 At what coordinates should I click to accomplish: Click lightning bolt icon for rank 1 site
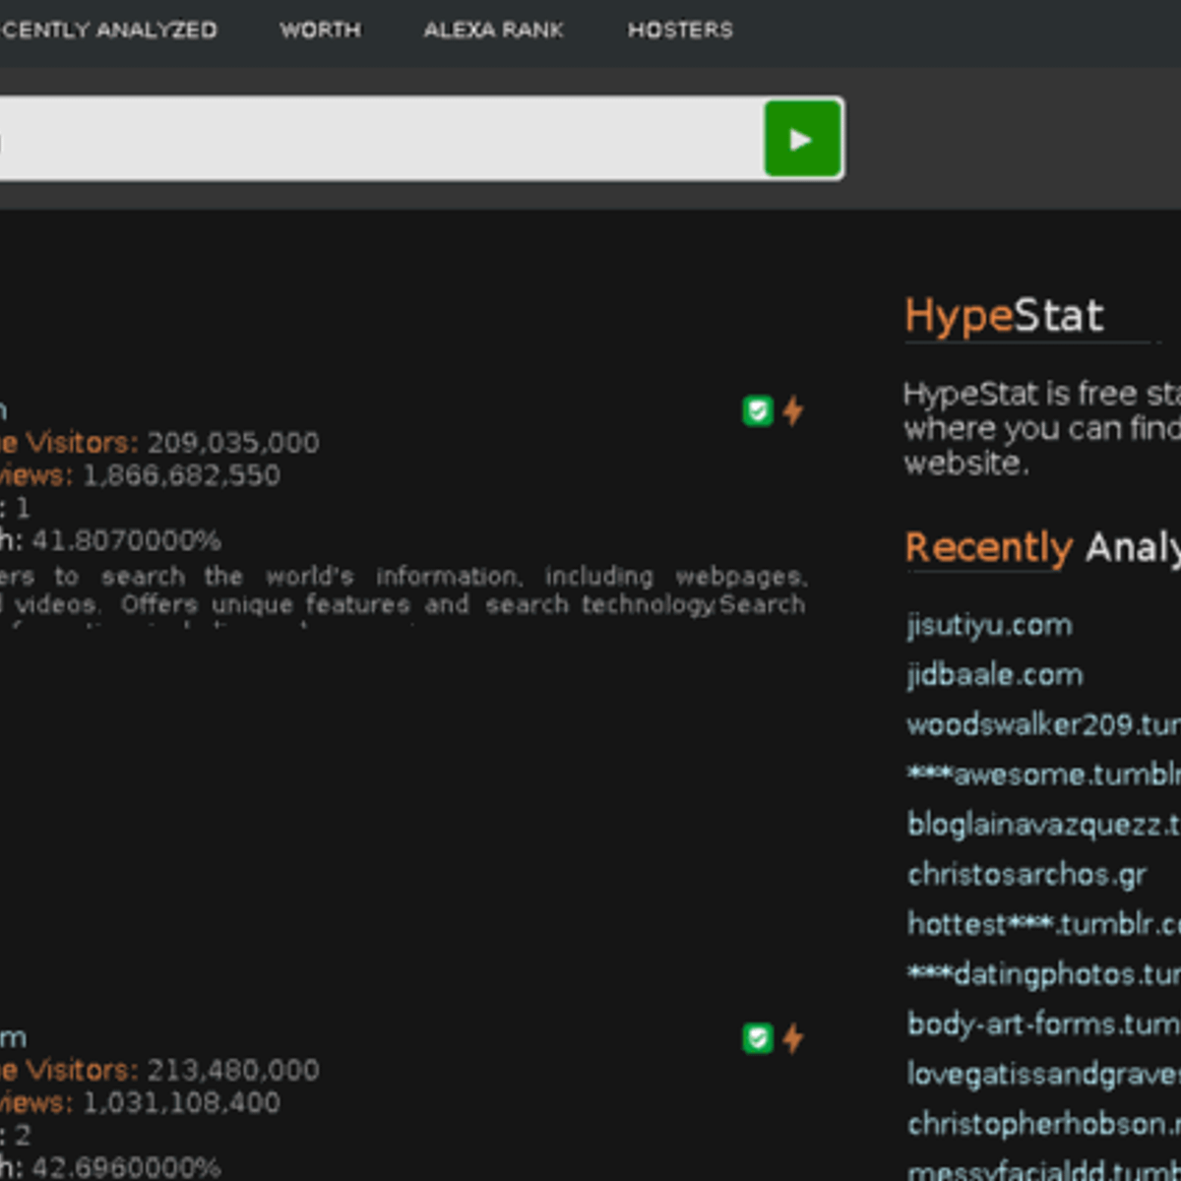point(793,410)
